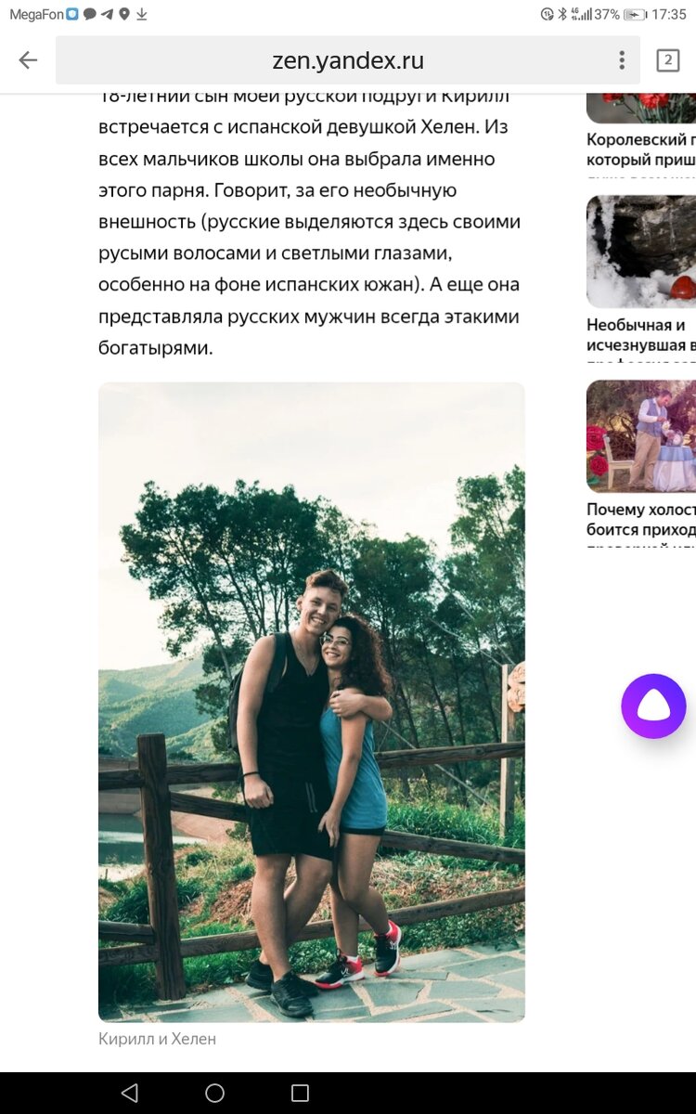Tap the Android recent apps square
Screen dimensions: 696x1114
click(x=300, y=1093)
